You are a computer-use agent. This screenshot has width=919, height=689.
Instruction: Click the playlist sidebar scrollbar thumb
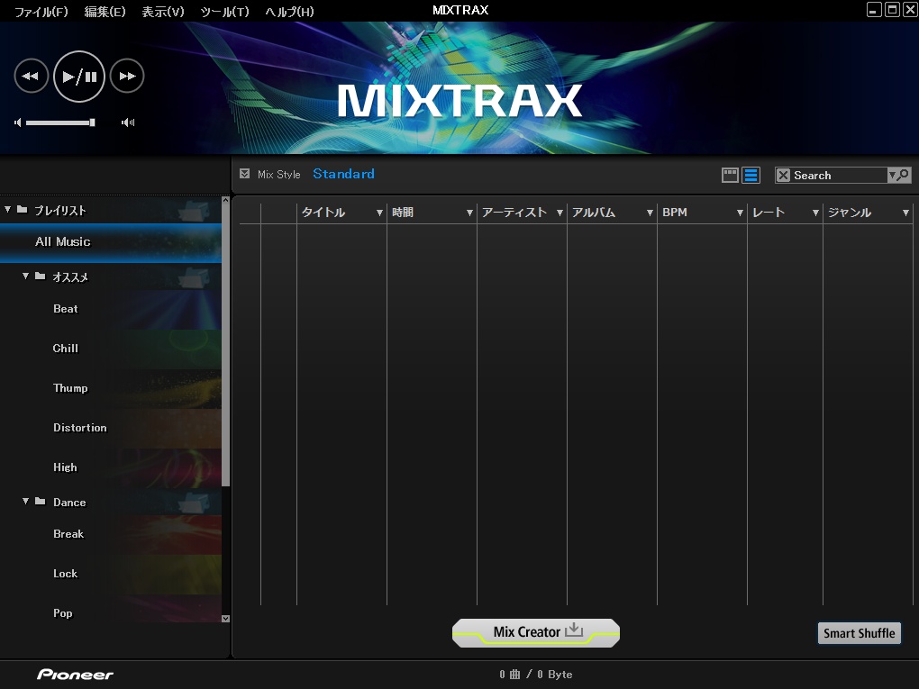(x=225, y=346)
